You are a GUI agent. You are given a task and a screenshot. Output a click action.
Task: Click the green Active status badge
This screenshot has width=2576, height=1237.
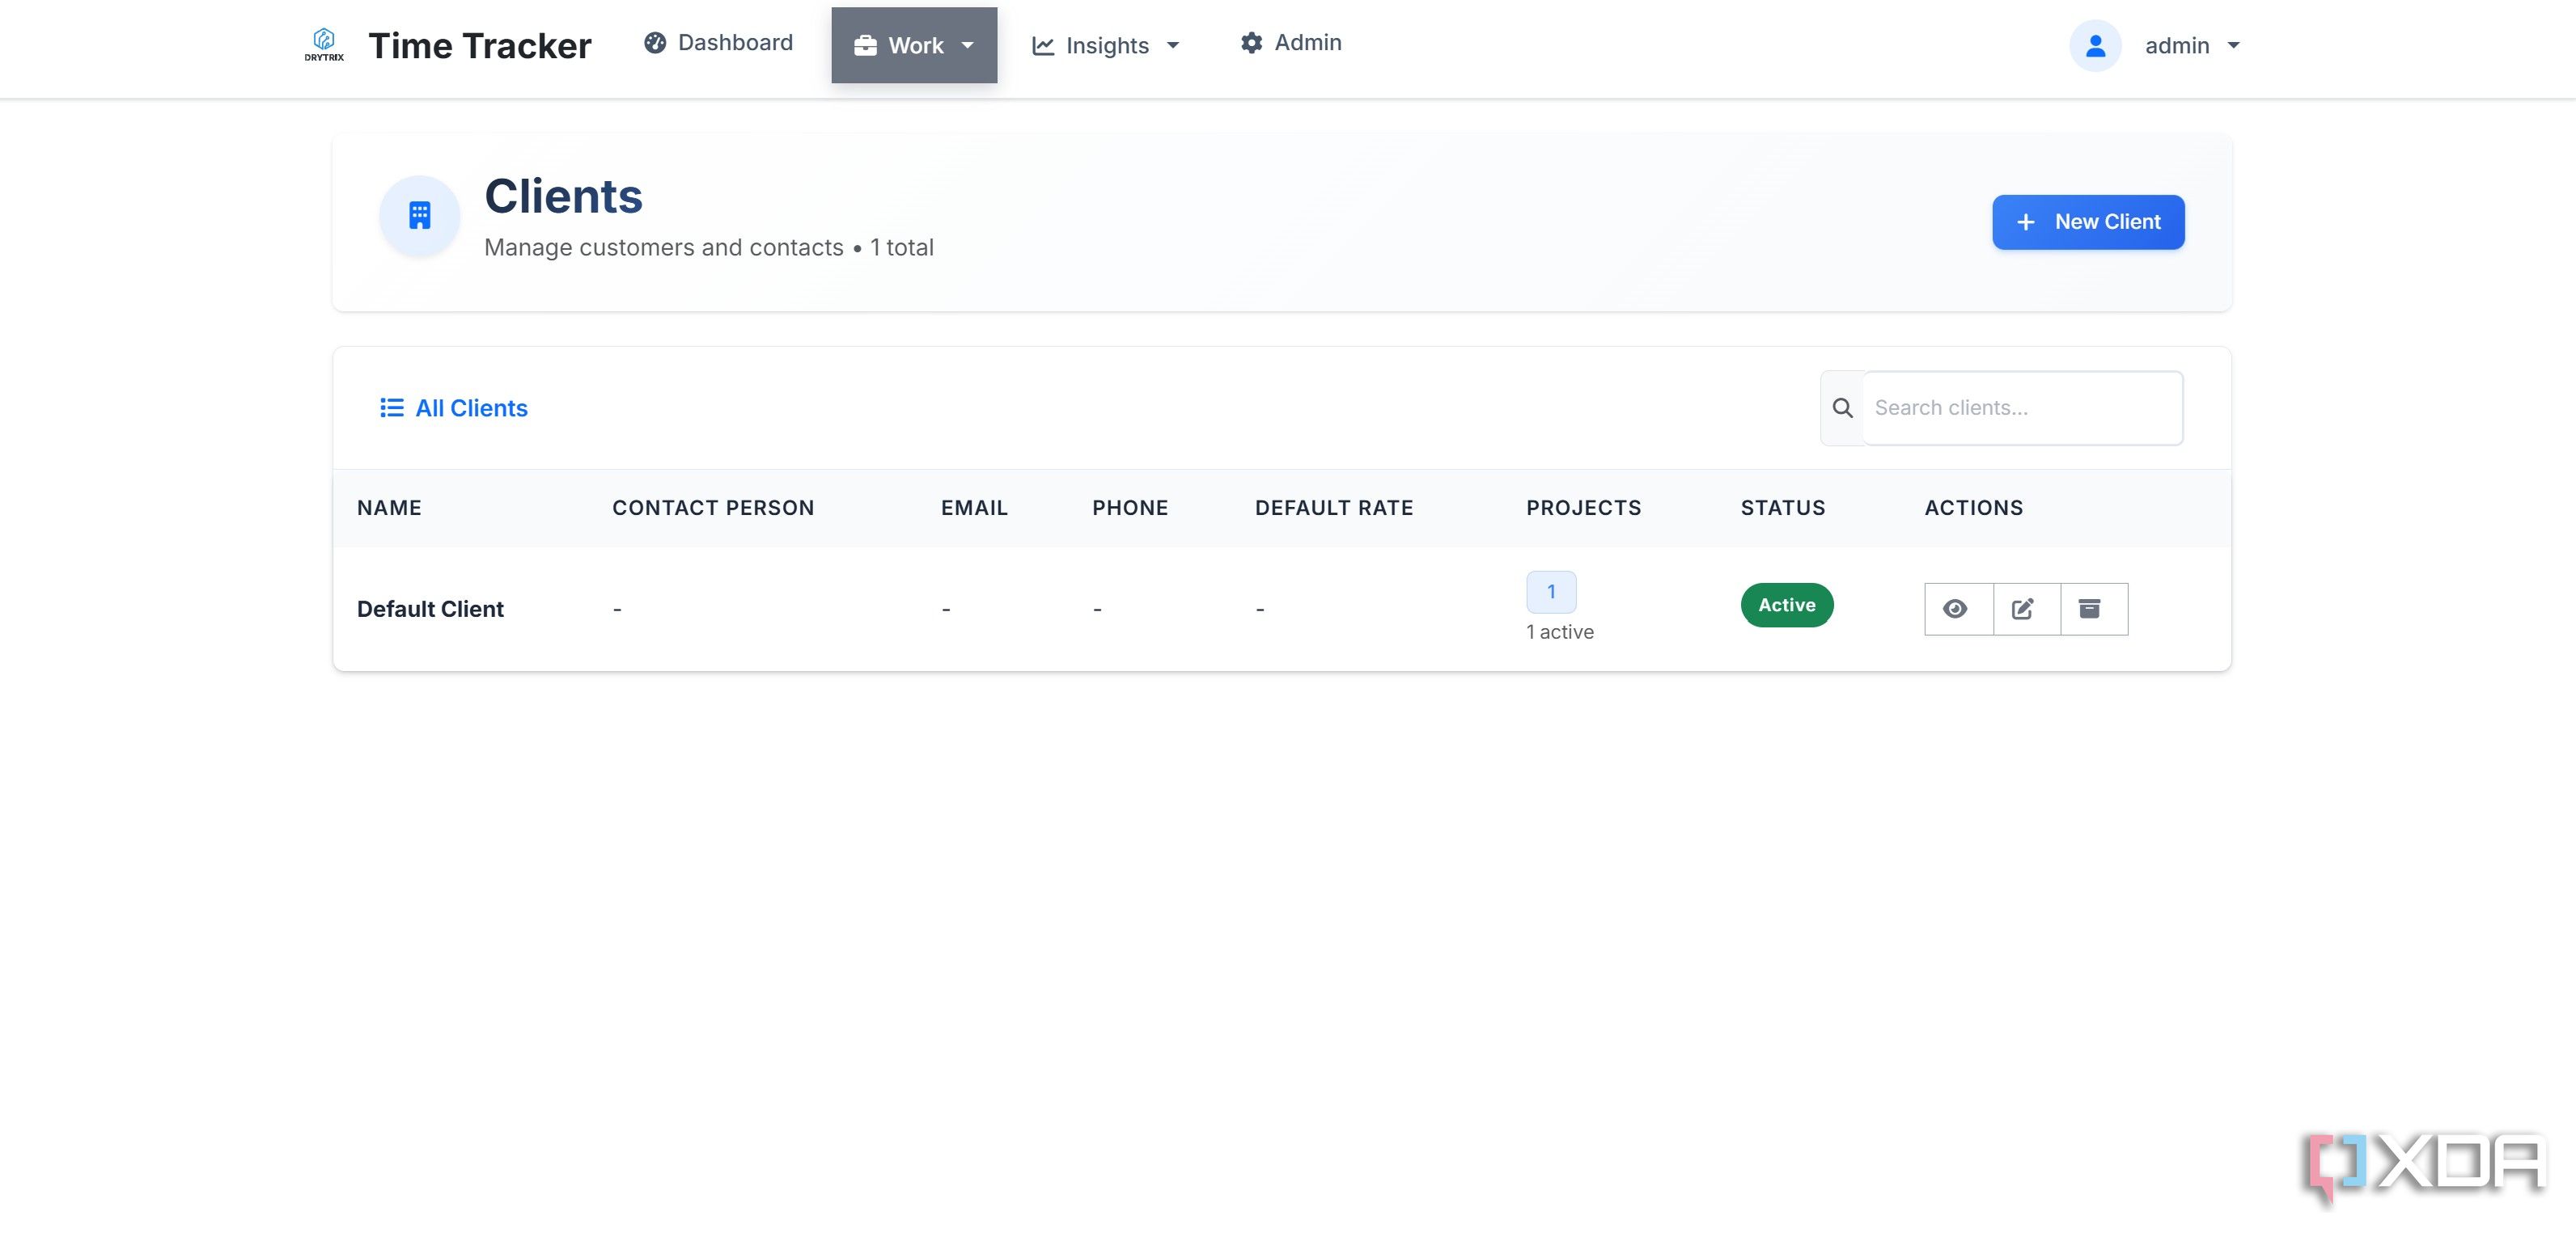click(x=1787, y=605)
